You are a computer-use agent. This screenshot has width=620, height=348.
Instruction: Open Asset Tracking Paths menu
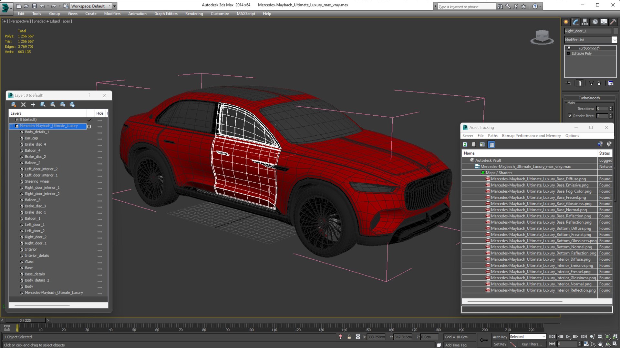(492, 136)
